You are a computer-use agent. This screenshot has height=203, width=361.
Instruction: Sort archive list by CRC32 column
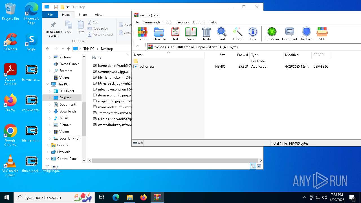tap(321, 55)
